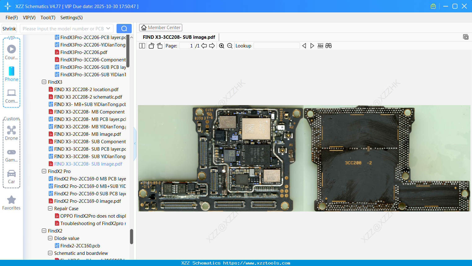Open the Game console category
This screenshot has width=472, height=266.
pyautogui.click(x=11, y=155)
